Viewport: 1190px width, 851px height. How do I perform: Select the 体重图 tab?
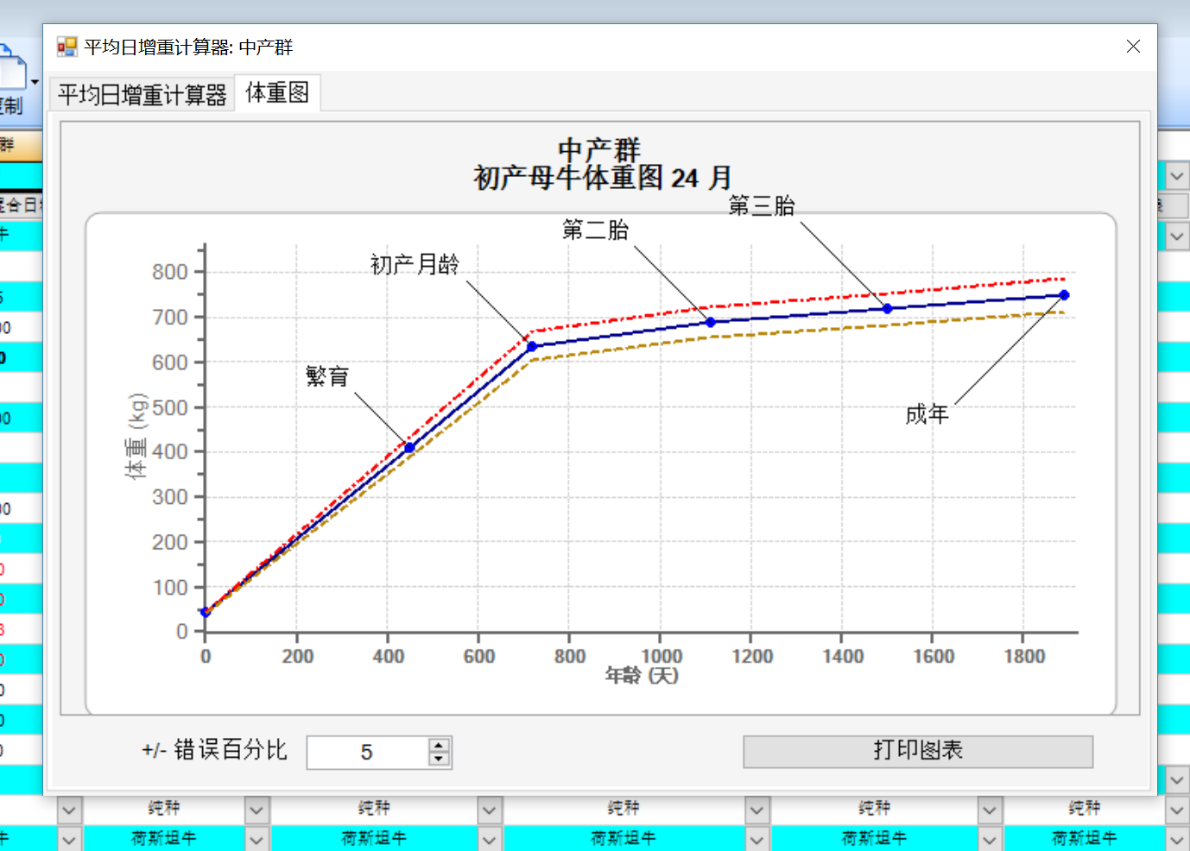(277, 92)
